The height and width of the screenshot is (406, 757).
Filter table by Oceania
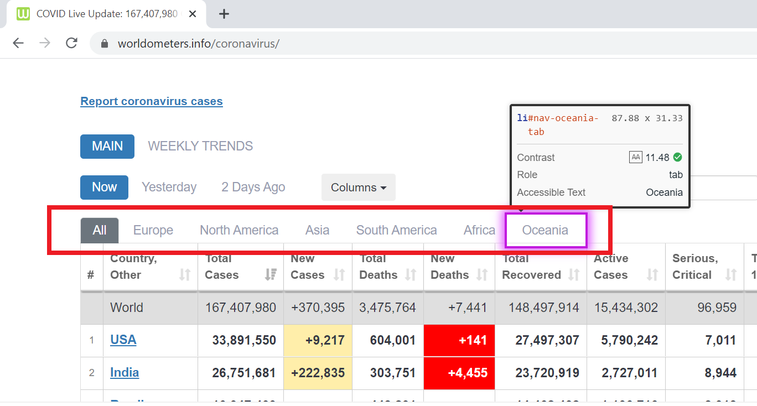click(x=546, y=230)
